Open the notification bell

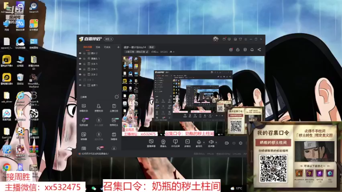tap(252, 49)
